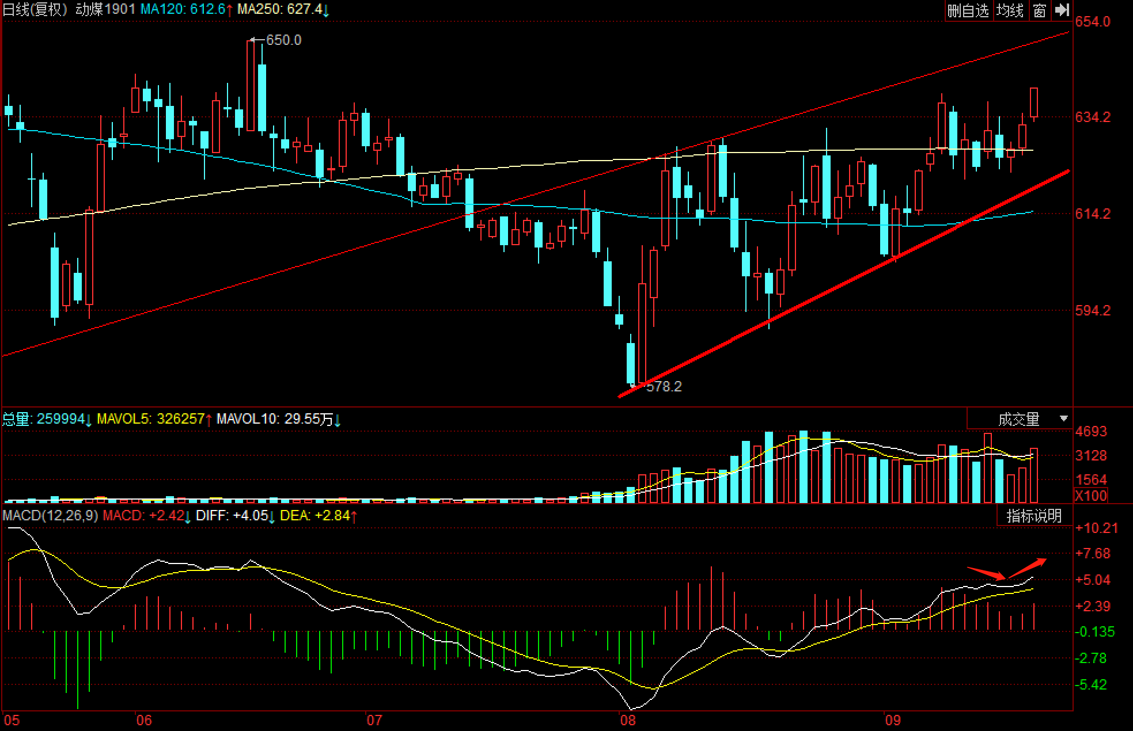Click the 650.0 high price marker
This screenshot has width=1133, height=731.
[x=283, y=40]
